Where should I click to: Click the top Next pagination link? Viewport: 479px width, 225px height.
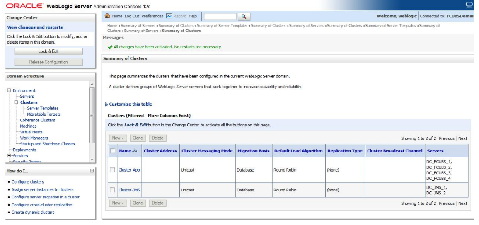[x=463, y=138]
